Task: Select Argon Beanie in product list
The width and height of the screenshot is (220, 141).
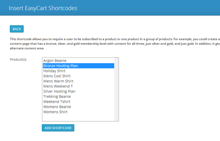Action: point(55,61)
